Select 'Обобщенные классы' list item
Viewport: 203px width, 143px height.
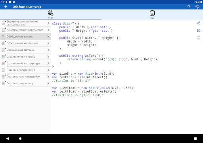coord(25,37)
